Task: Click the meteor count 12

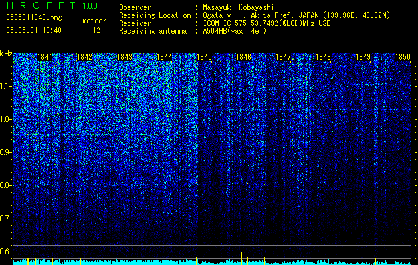Action: pyautogui.click(x=96, y=30)
